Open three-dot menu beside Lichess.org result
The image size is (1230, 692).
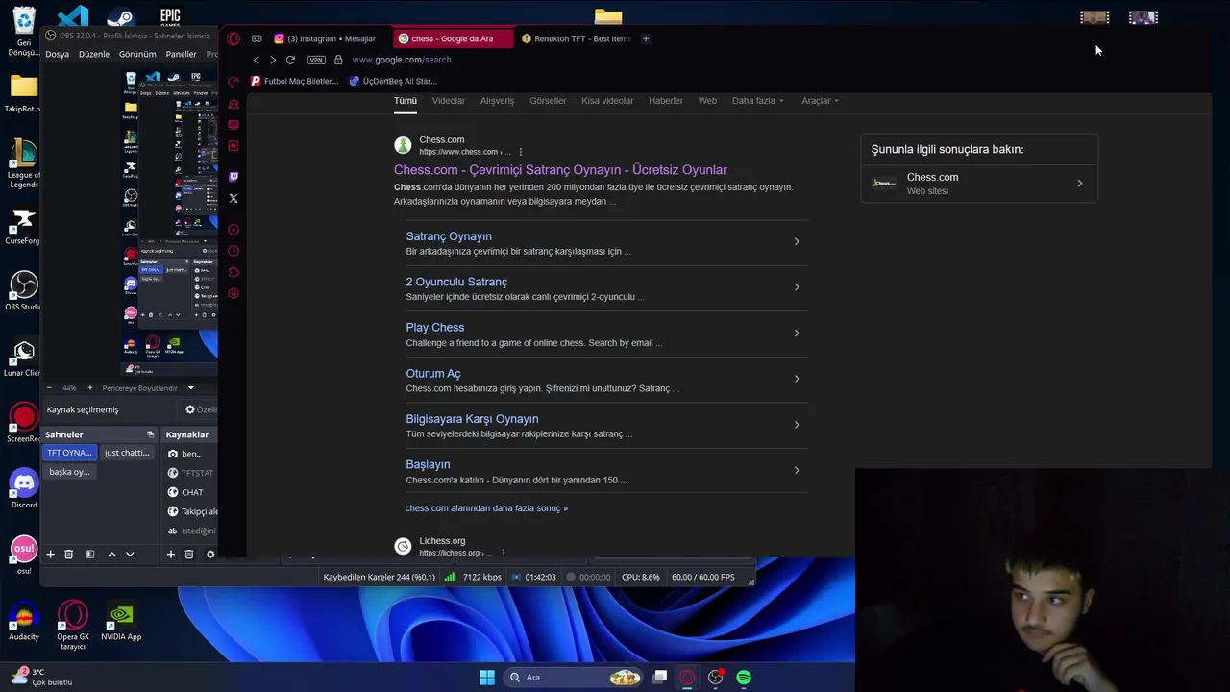(503, 553)
